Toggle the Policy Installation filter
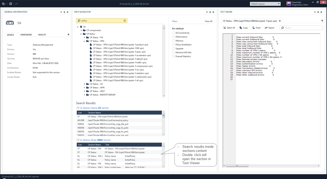Viewport: 327px width, 179px height. click(174, 45)
